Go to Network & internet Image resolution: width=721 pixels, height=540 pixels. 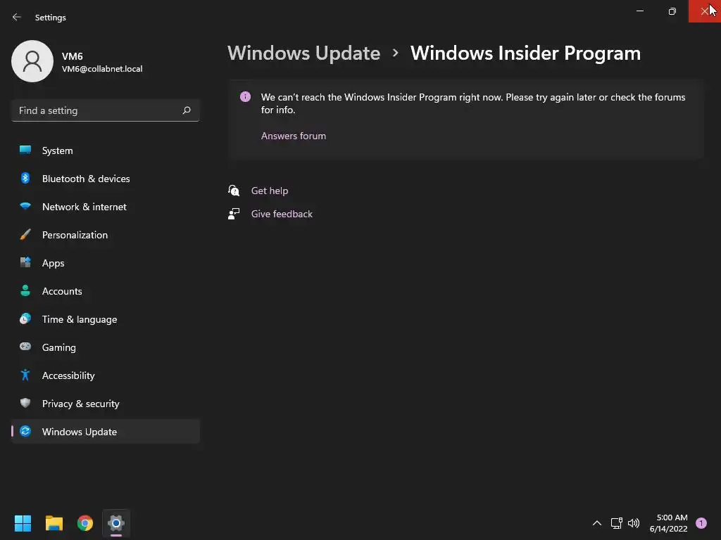click(x=106, y=207)
